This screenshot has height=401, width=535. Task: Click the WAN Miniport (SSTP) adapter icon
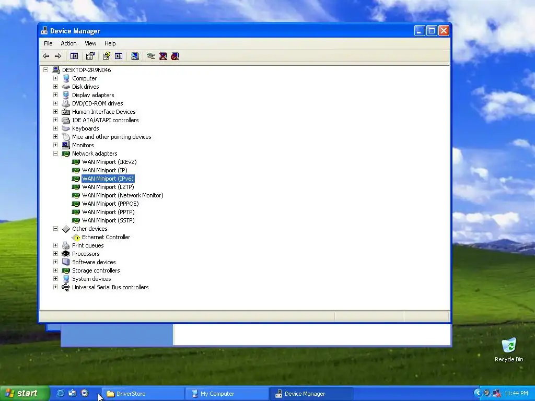76,221
